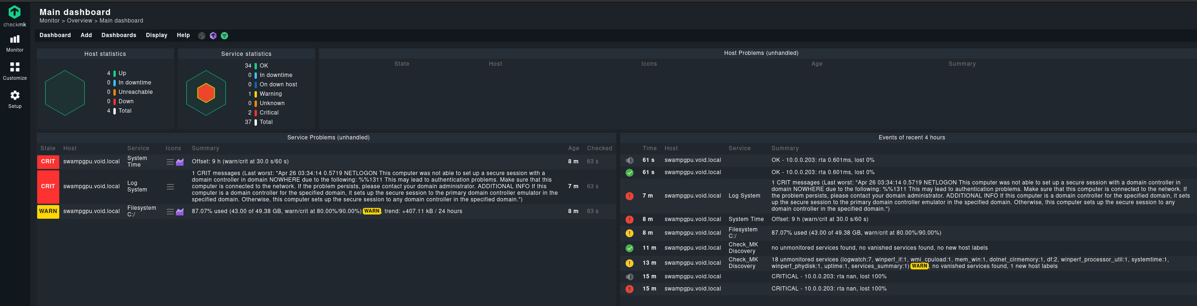
Task: Open Host statistics 'Up' hosts link
Action: tap(122, 73)
